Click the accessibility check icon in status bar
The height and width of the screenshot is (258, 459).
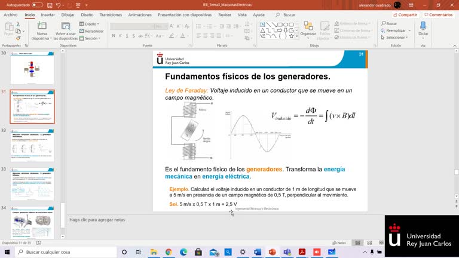38,243
